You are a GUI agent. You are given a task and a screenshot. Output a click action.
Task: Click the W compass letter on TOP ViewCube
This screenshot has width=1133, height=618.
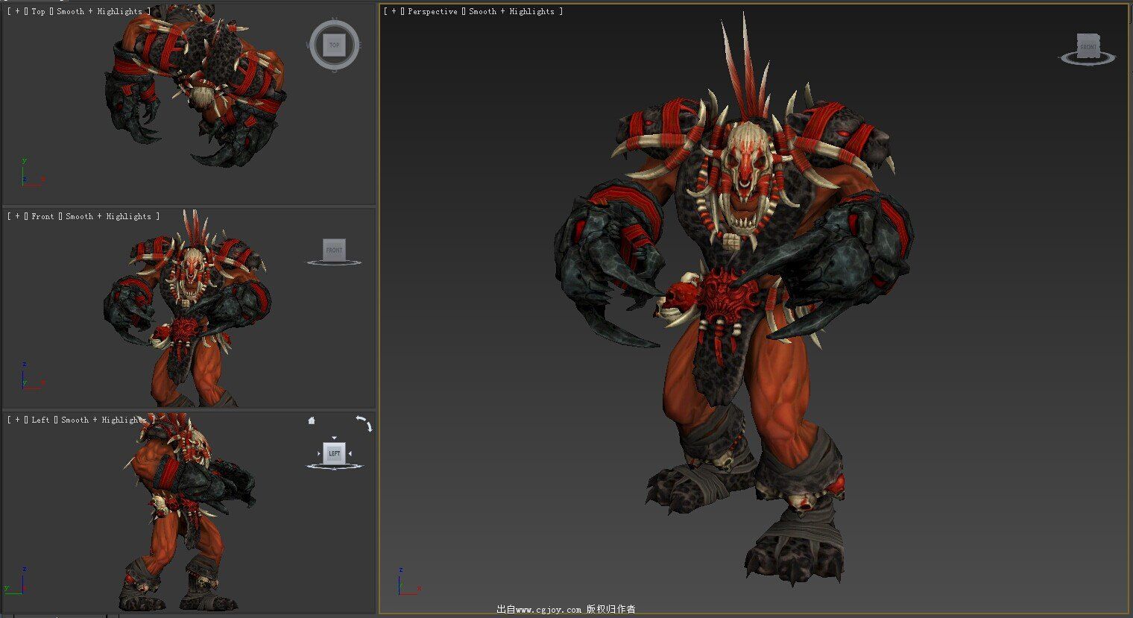tap(309, 45)
